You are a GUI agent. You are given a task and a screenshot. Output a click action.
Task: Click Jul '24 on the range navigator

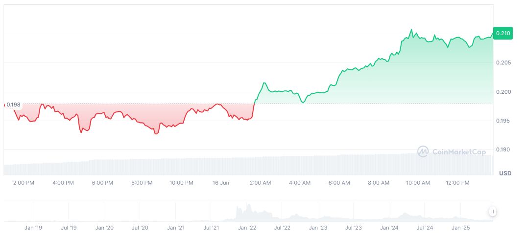425,228
